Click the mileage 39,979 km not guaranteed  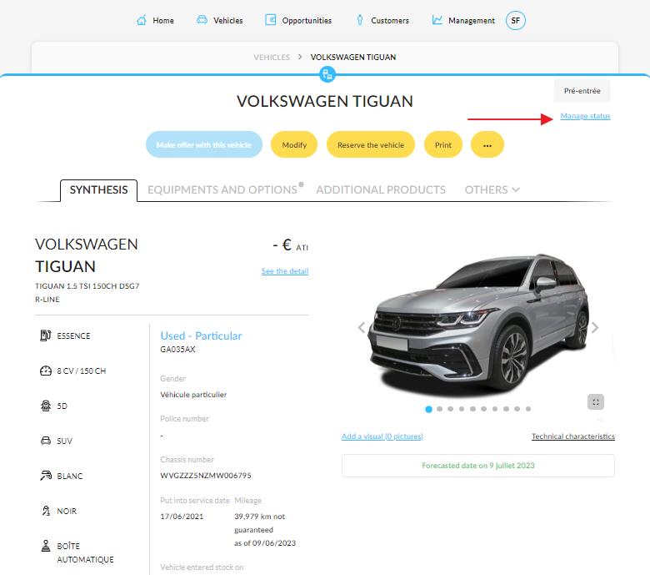coord(259,523)
